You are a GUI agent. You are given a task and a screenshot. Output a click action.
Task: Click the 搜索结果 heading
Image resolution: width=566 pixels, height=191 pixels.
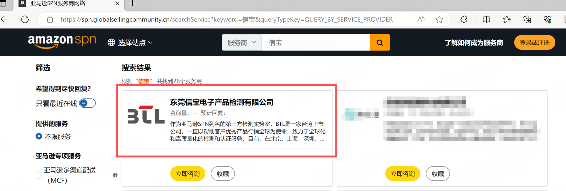pos(136,68)
